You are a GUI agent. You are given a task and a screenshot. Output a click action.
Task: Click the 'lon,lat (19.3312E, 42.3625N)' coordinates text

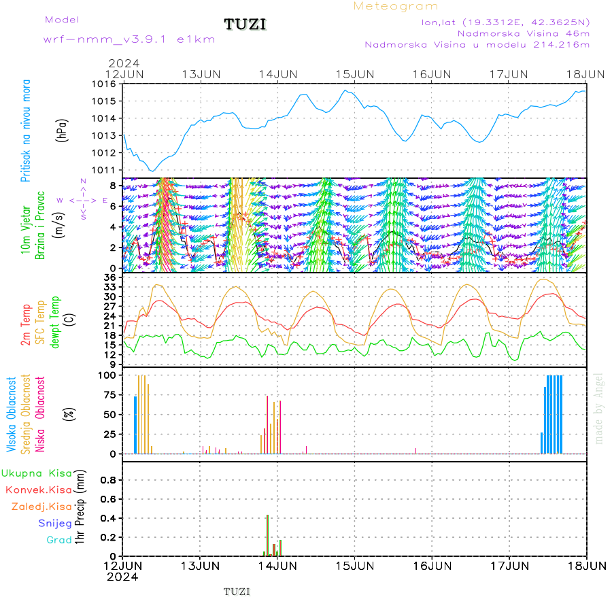click(x=505, y=22)
